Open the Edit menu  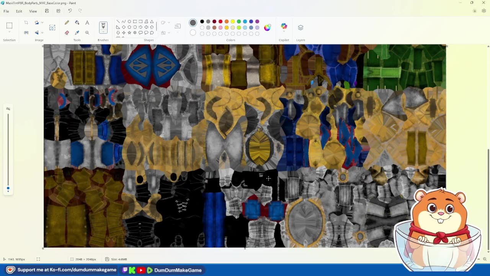(x=19, y=11)
